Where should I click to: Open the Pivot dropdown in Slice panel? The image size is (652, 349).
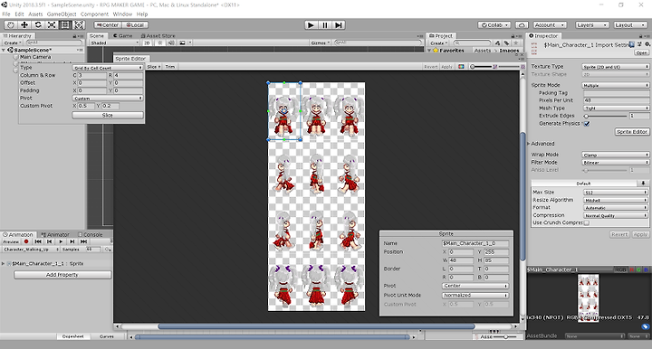(108, 99)
